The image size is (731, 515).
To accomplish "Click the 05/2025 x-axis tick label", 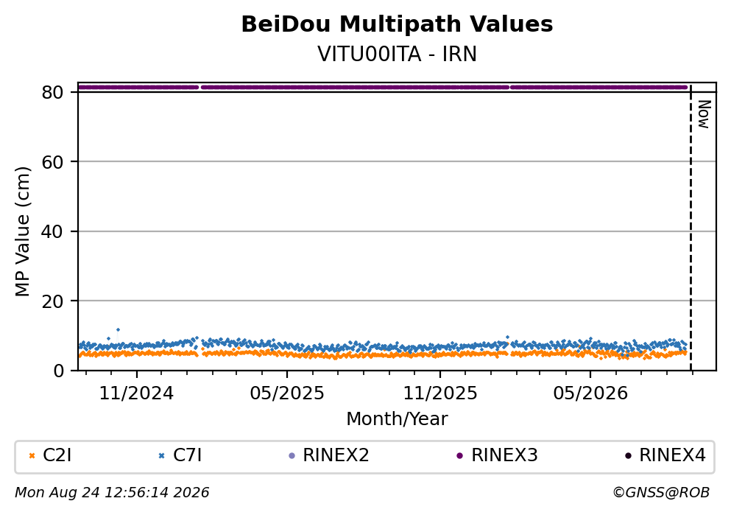I will point(286,393).
